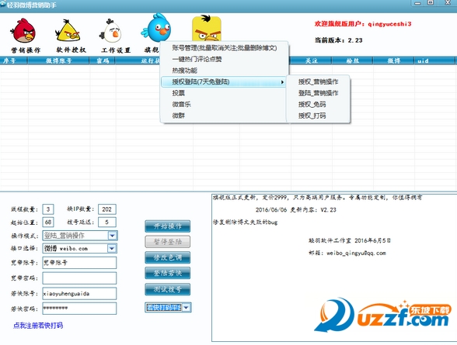This screenshot has width=457, height=345.
Task: Click the disabled 暂停登陆 button
Action: coord(168,242)
